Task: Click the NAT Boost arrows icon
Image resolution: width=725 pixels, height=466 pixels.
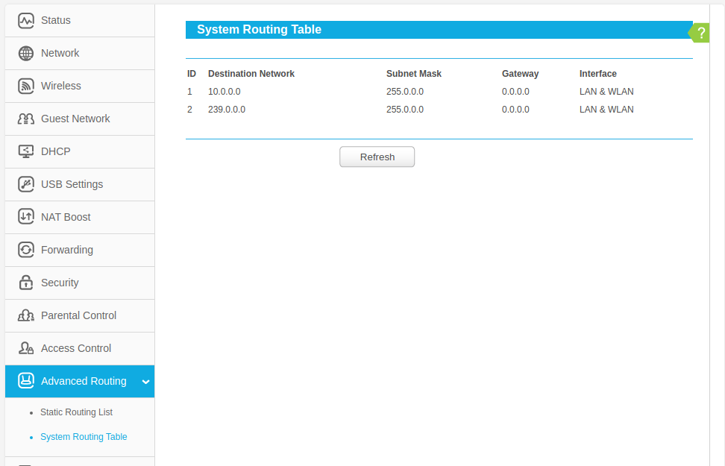Action: [x=26, y=216]
